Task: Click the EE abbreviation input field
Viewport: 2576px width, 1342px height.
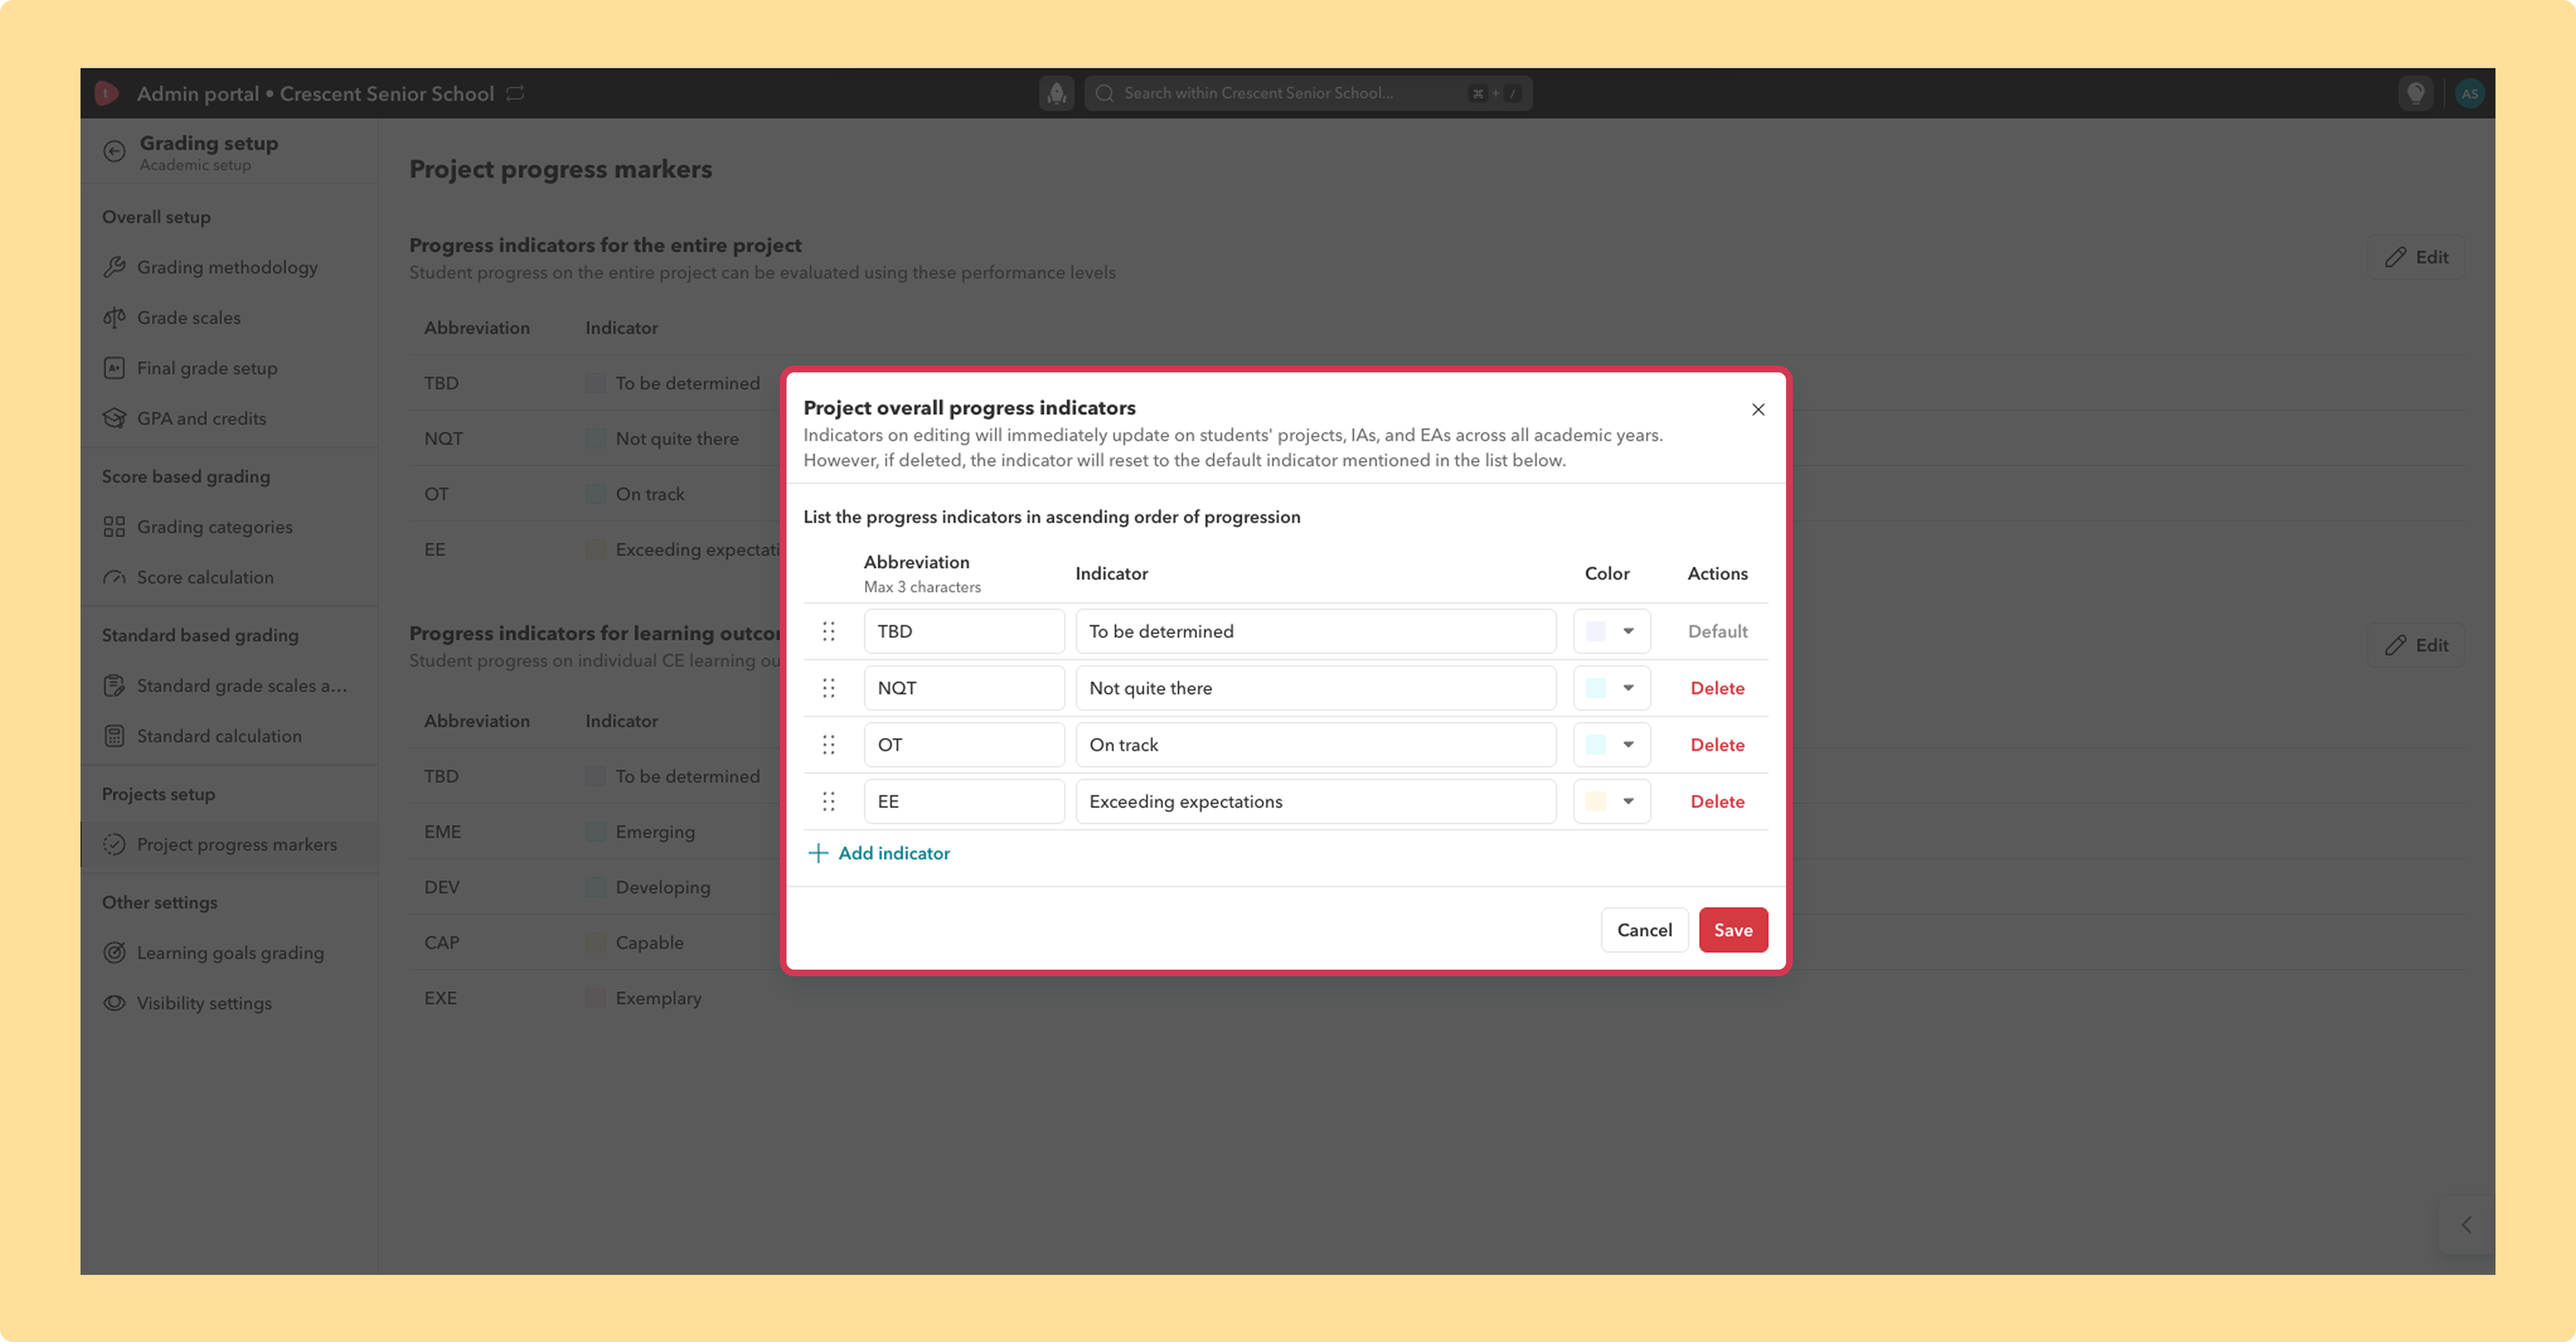Action: [964, 801]
